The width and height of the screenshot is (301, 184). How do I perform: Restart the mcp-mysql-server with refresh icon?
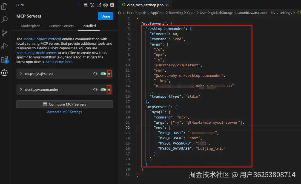(x=95, y=74)
